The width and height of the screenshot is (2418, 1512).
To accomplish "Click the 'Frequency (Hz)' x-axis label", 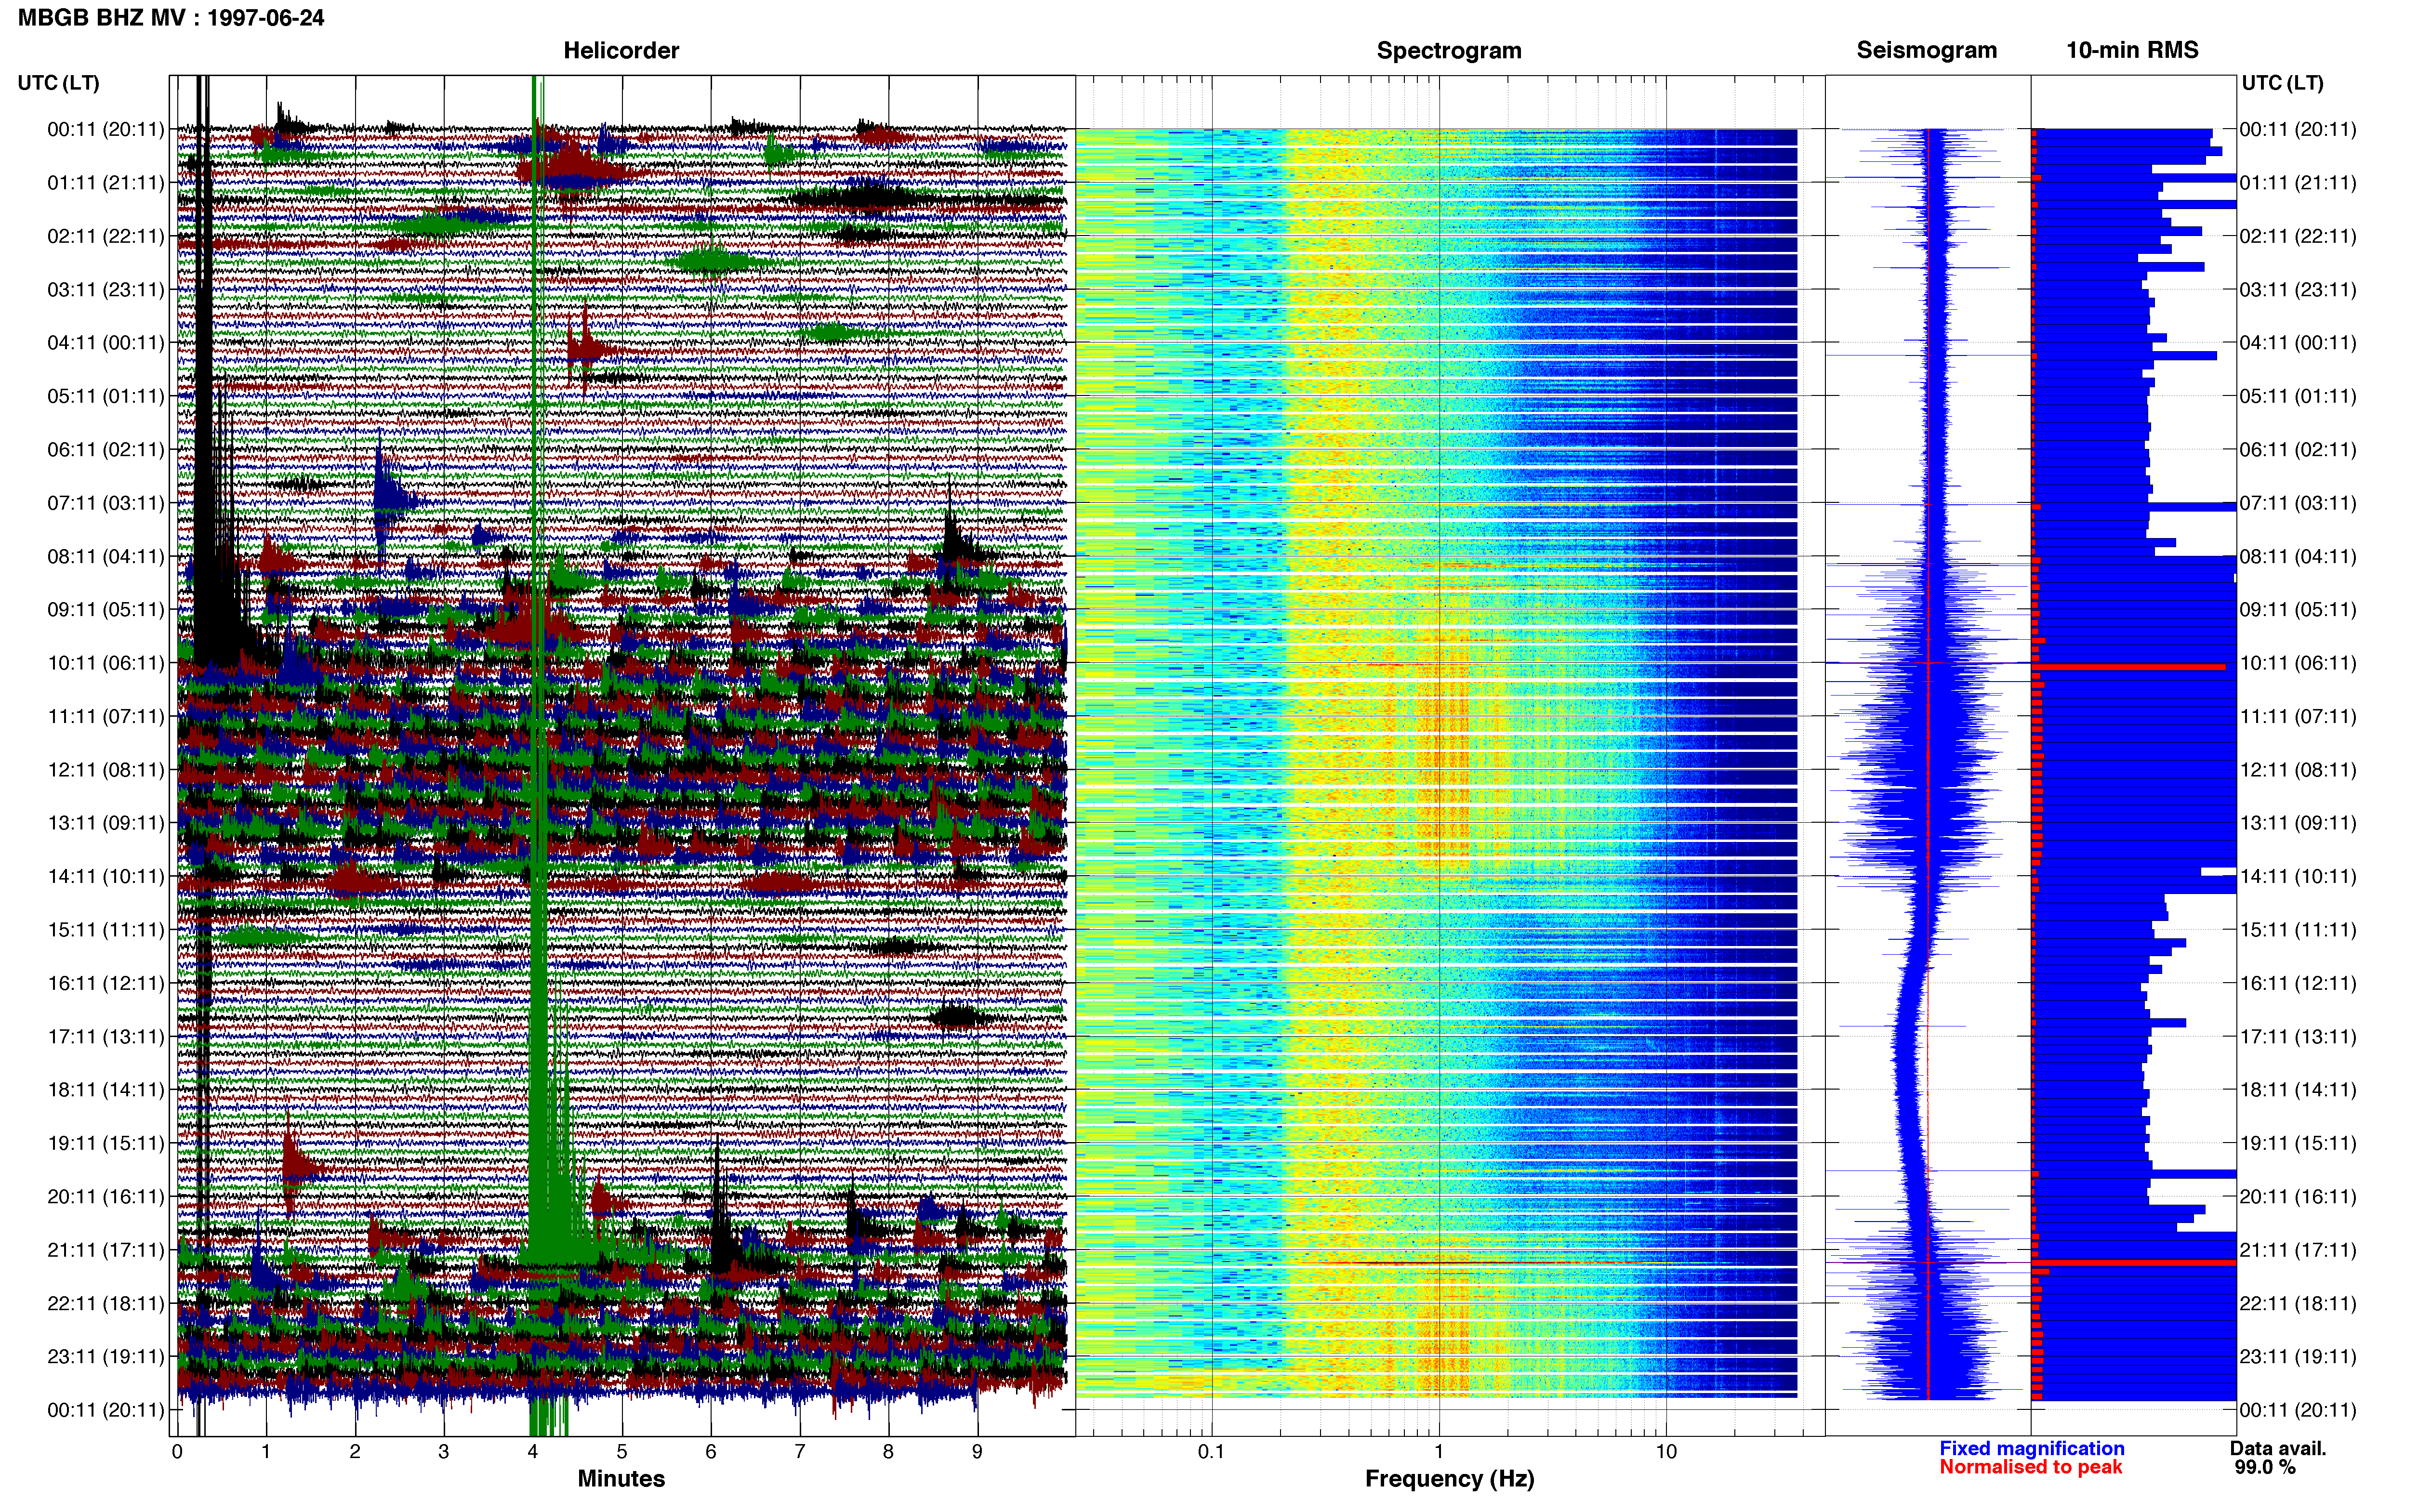I will pyautogui.click(x=1449, y=1478).
